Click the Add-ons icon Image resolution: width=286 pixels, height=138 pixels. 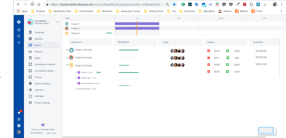click(30, 90)
